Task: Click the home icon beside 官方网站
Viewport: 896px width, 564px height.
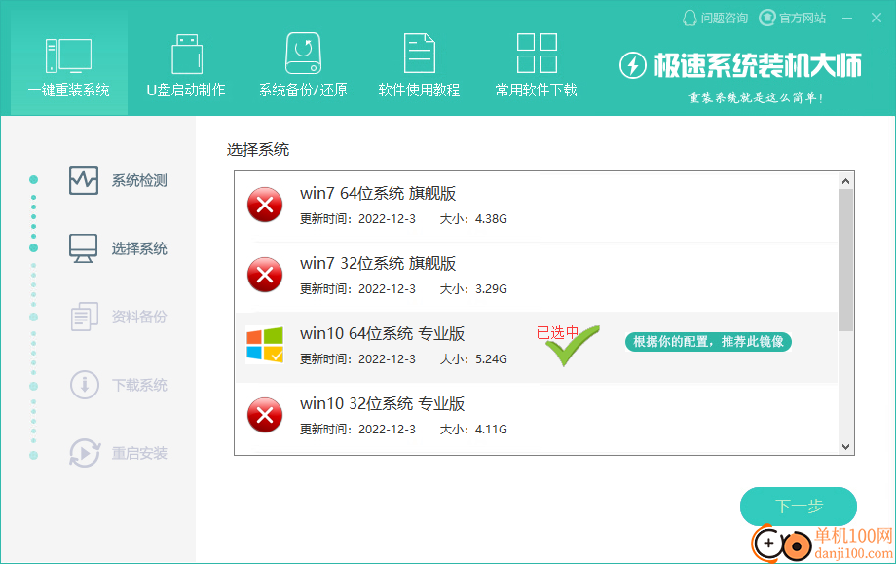Action: point(766,19)
